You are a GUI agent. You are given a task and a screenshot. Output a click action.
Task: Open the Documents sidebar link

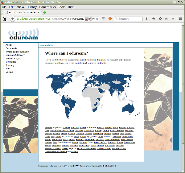pos(11,48)
